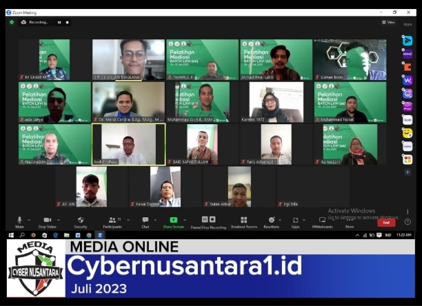Open the More options menu
Viewport: 422px width, 306px height.
click(350, 223)
